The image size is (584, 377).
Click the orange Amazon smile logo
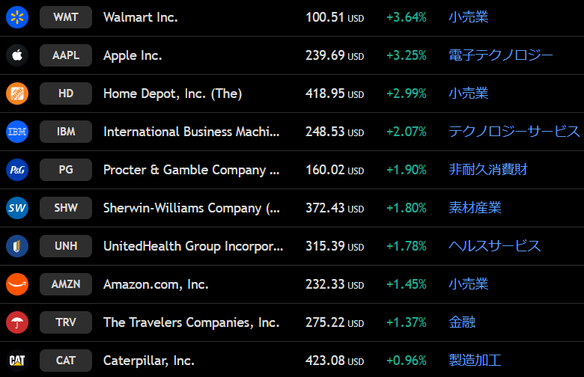point(17,284)
